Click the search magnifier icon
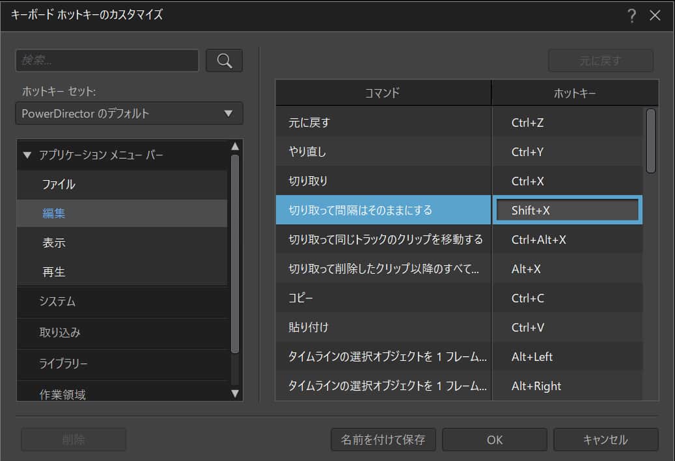The image size is (675, 461). click(224, 60)
